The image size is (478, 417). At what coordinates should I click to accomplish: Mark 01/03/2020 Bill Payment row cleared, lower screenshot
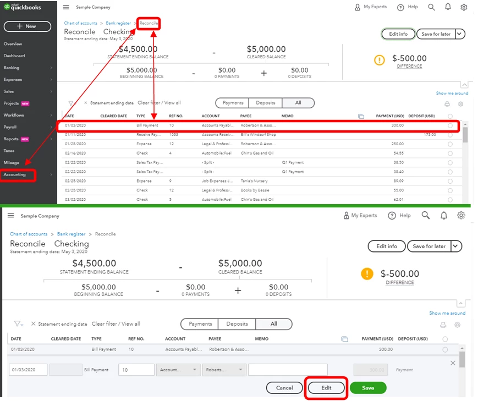click(445, 350)
